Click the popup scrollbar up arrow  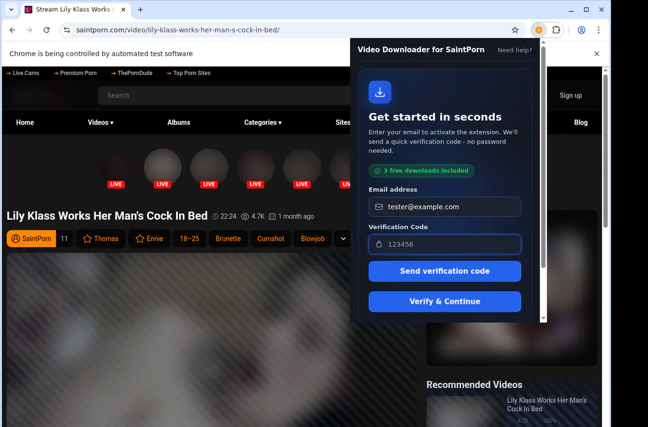tap(543, 42)
